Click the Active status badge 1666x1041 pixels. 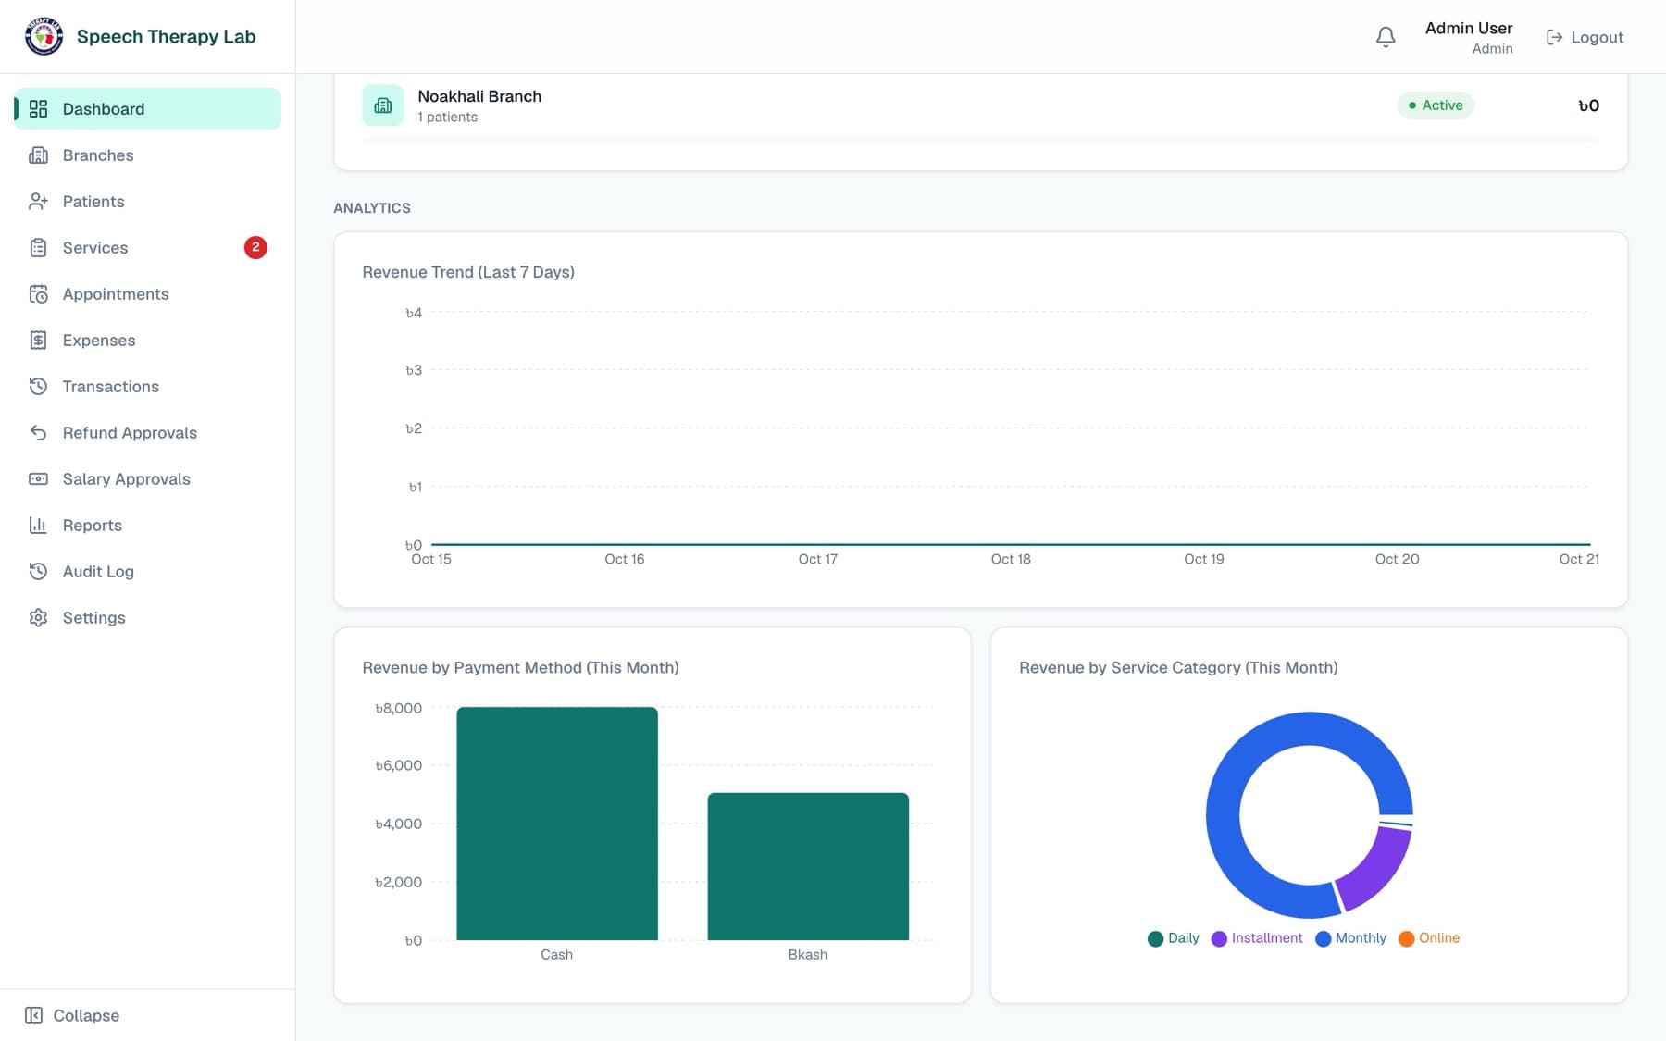[1436, 105]
